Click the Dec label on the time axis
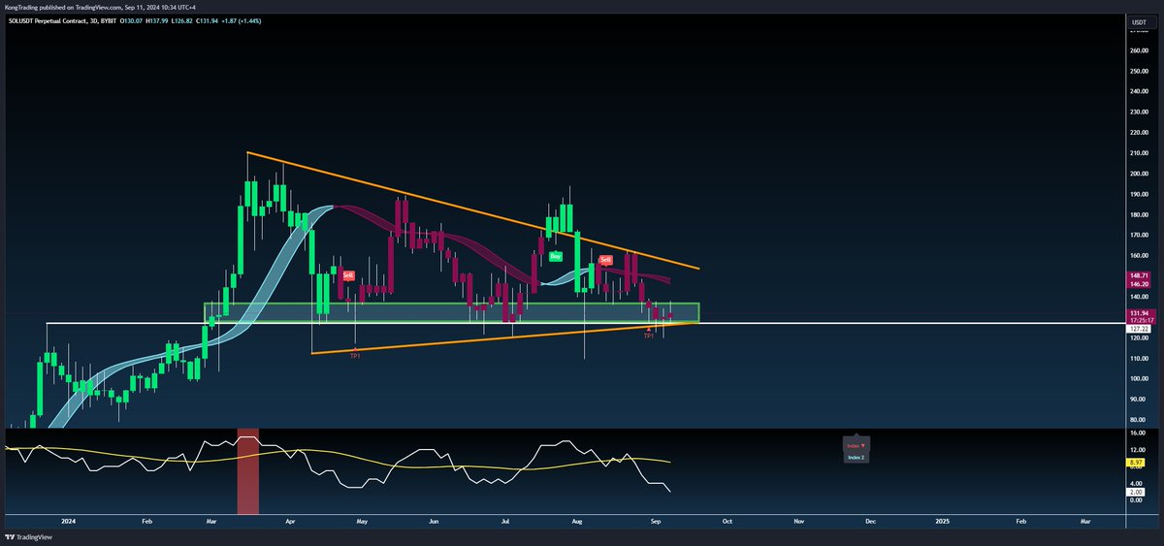This screenshot has width=1164, height=546. (870, 521)
